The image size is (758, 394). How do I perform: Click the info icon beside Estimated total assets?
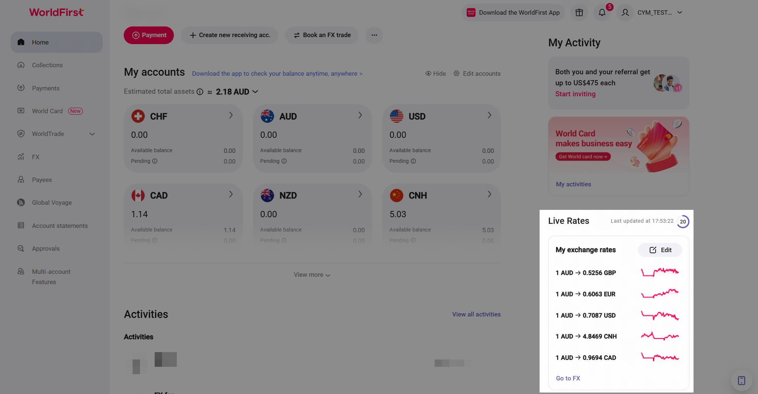pyautogui.click(x=200, y=92)
